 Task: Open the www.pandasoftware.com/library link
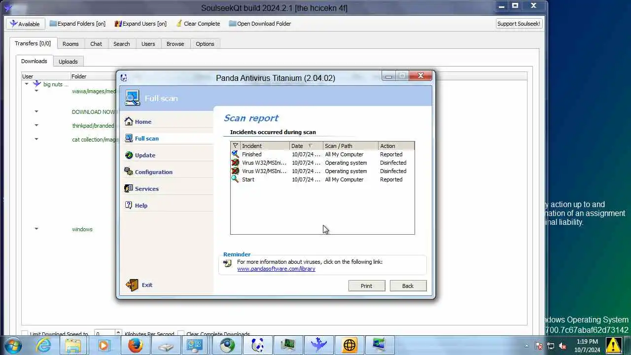pyautogui.click(x=276, y=269)
